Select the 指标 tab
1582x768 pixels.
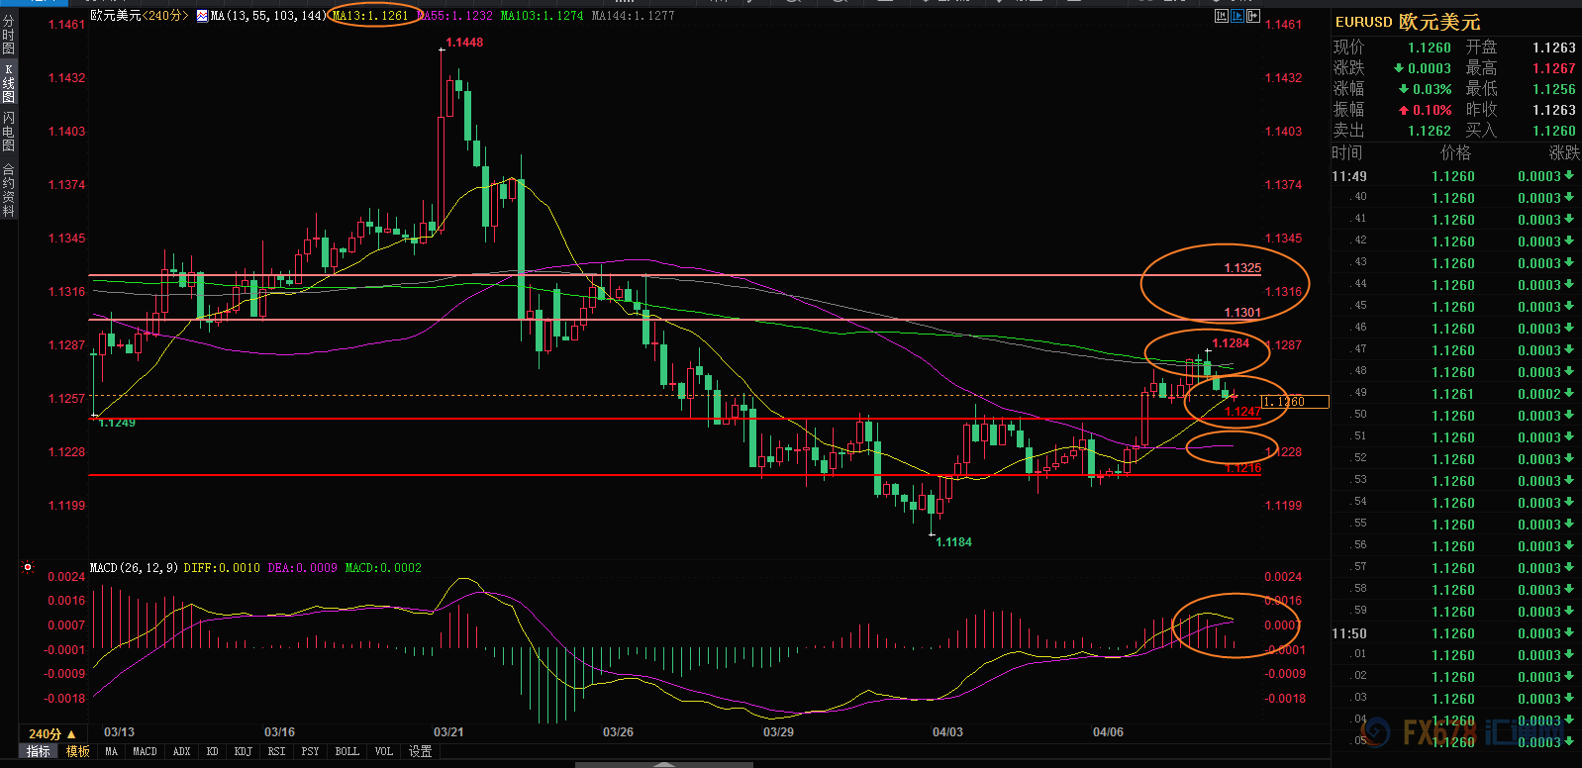click(x=38, y=752)
